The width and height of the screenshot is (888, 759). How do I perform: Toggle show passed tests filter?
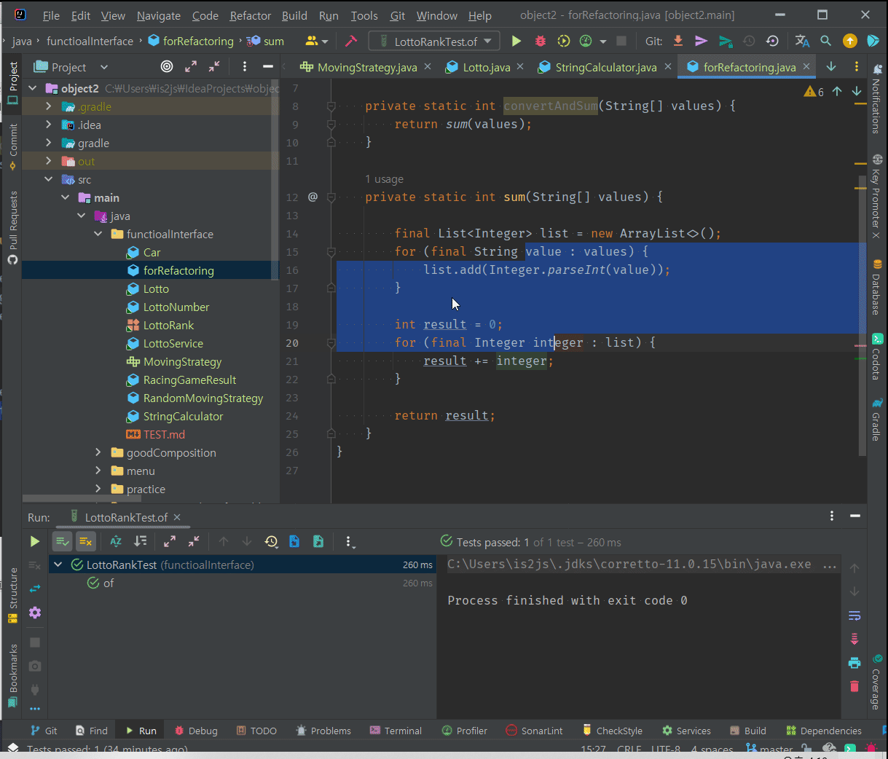point(63,541)
